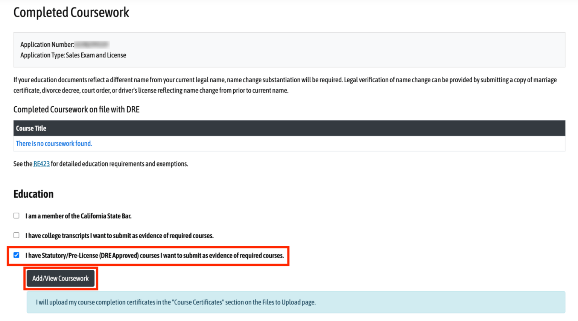The image size is (578, 321).
Task: Click the Application Number label
Action: click(47, 45)
